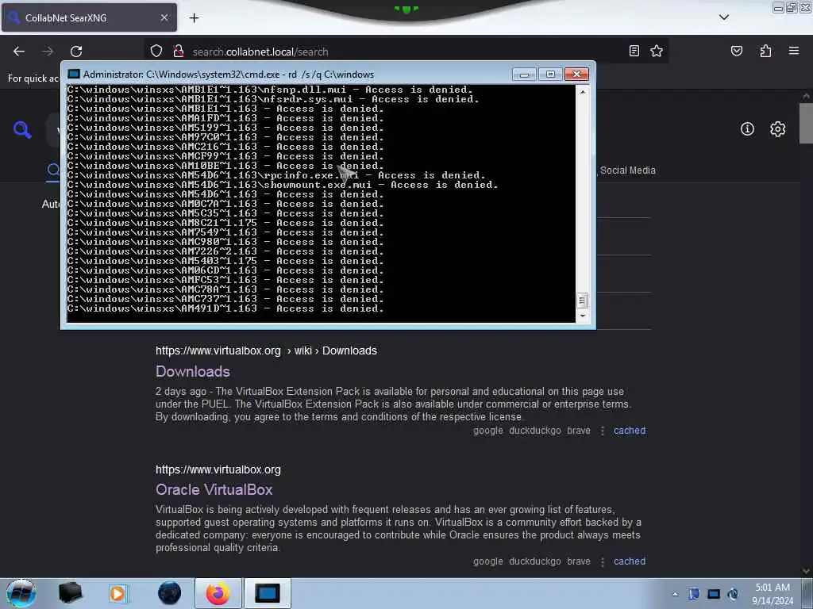813x609 pixels.
Task: Click the network monitor tray icon
Action: click(x=714, y=594)
